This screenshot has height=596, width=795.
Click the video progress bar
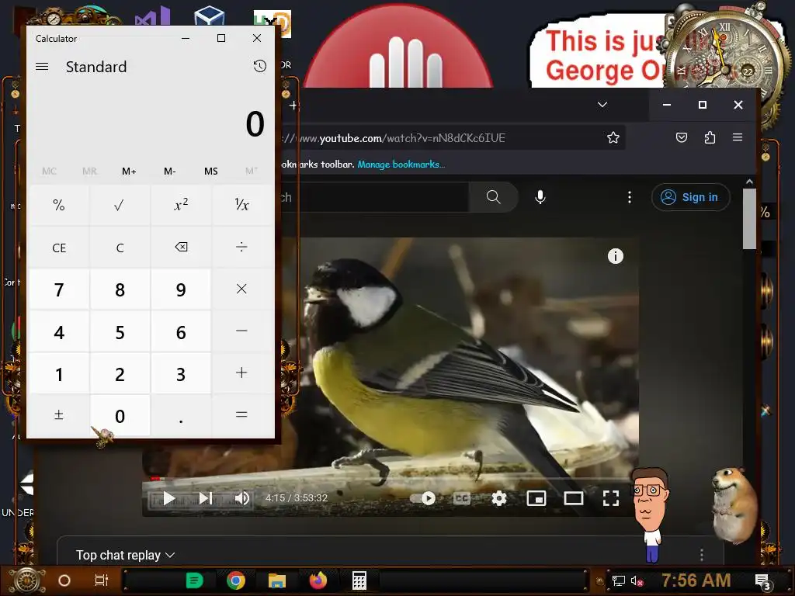391,477
